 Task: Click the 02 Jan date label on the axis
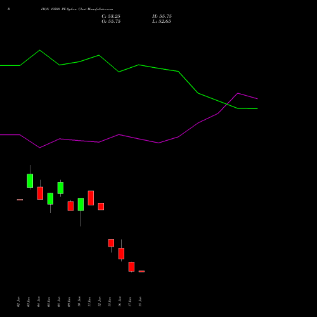(x=18, y=302)
